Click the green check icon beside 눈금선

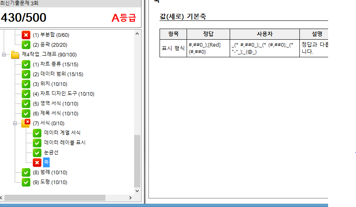(x=37, y=153)
